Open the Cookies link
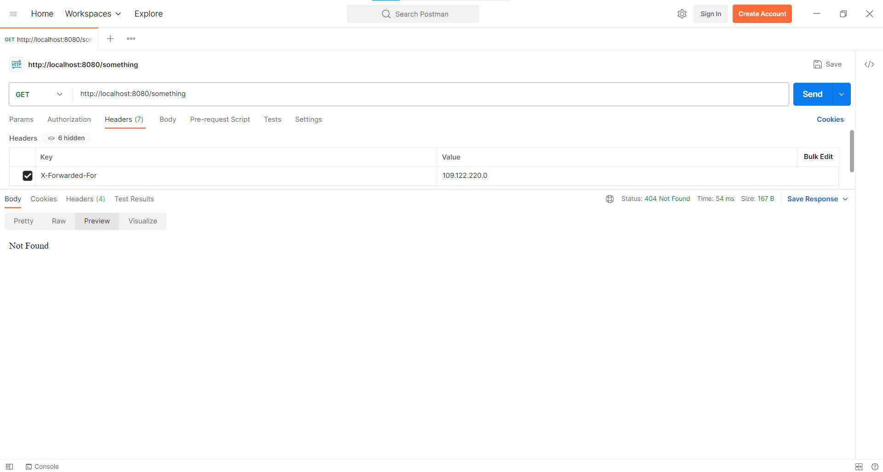The height and width of the screenshot is (472, 883). tap(830, 119)
